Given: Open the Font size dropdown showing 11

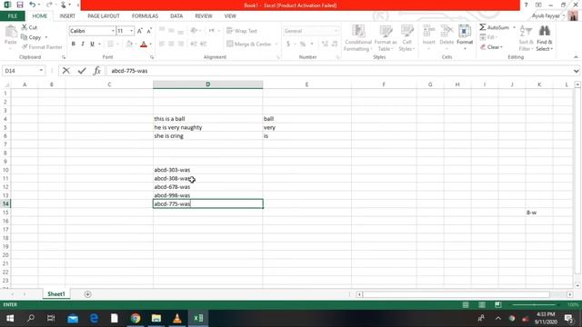Looking at the screenshot, I should [131, 31].
